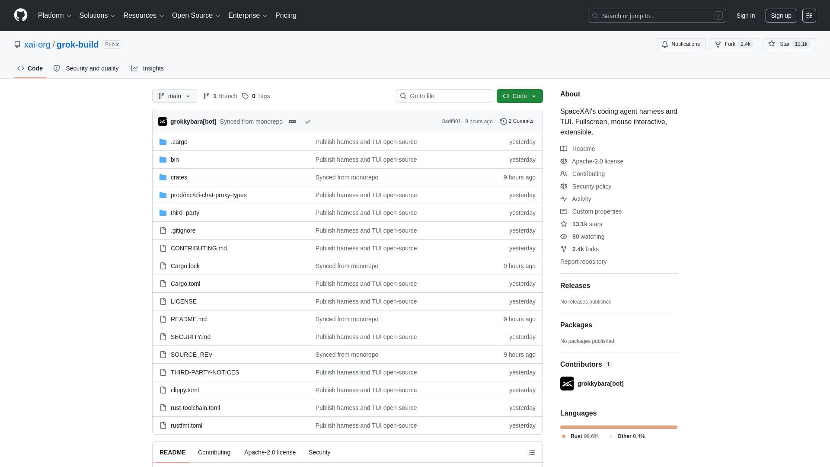The height and width of the screenshot is (467, 830).
Task: Open the Pricing page
Action: click(x=286, y=15)
